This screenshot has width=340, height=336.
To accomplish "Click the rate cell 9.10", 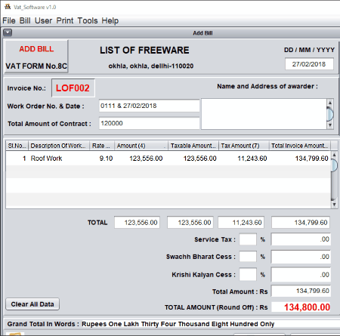I will (102, 159).
